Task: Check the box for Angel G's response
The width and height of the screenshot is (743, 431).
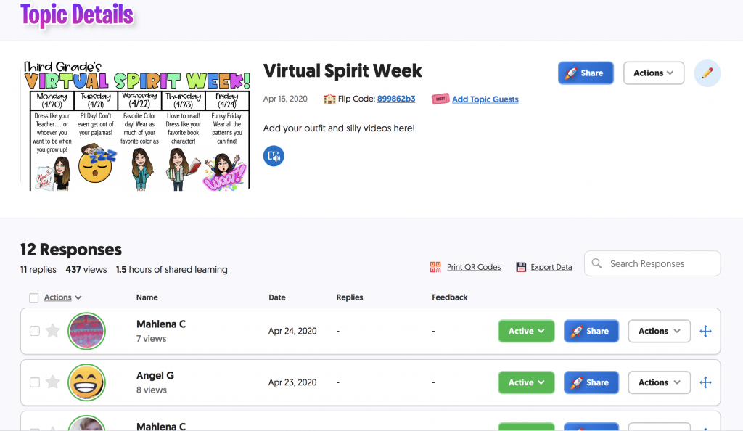Action: point(35,382)
